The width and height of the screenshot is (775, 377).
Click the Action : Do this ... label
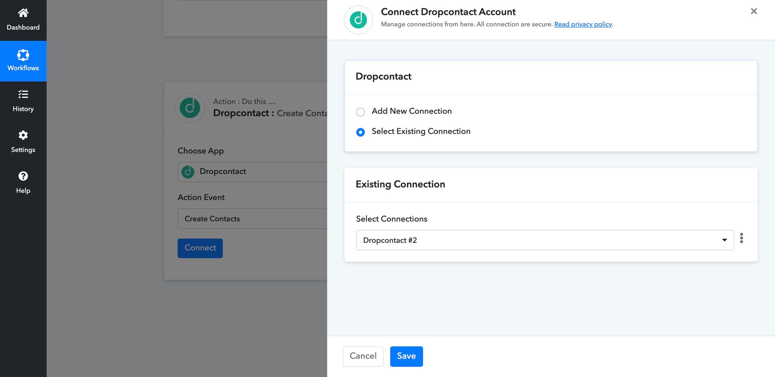(244, 102)
